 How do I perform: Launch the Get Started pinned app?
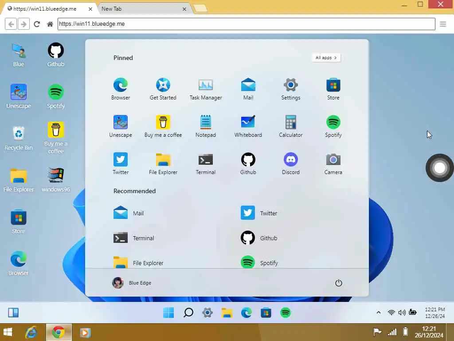[x=163, y=89]
